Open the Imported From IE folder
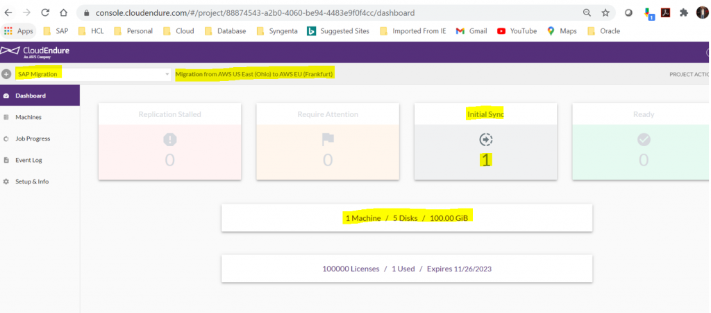This screenshot has height=313, width=711. pyautogui.click(x=413, y=30)
